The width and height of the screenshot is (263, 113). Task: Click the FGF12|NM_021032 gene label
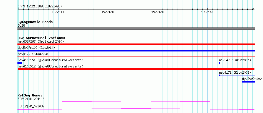[31, 106]
